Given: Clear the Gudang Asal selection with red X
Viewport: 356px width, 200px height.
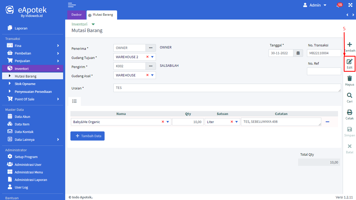Looking at the screenshot, I should tap(147, 75).
